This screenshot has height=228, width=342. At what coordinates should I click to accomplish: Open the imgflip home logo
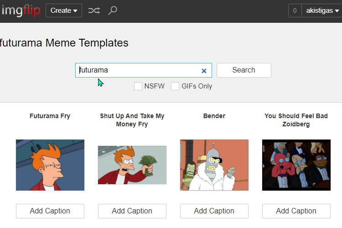click(21, 10)
